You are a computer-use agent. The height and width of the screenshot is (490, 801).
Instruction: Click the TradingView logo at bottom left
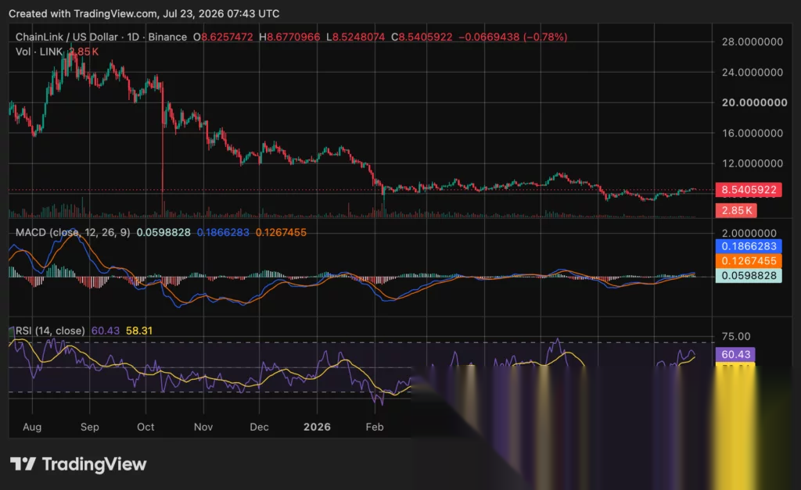[x=78, y=464]
